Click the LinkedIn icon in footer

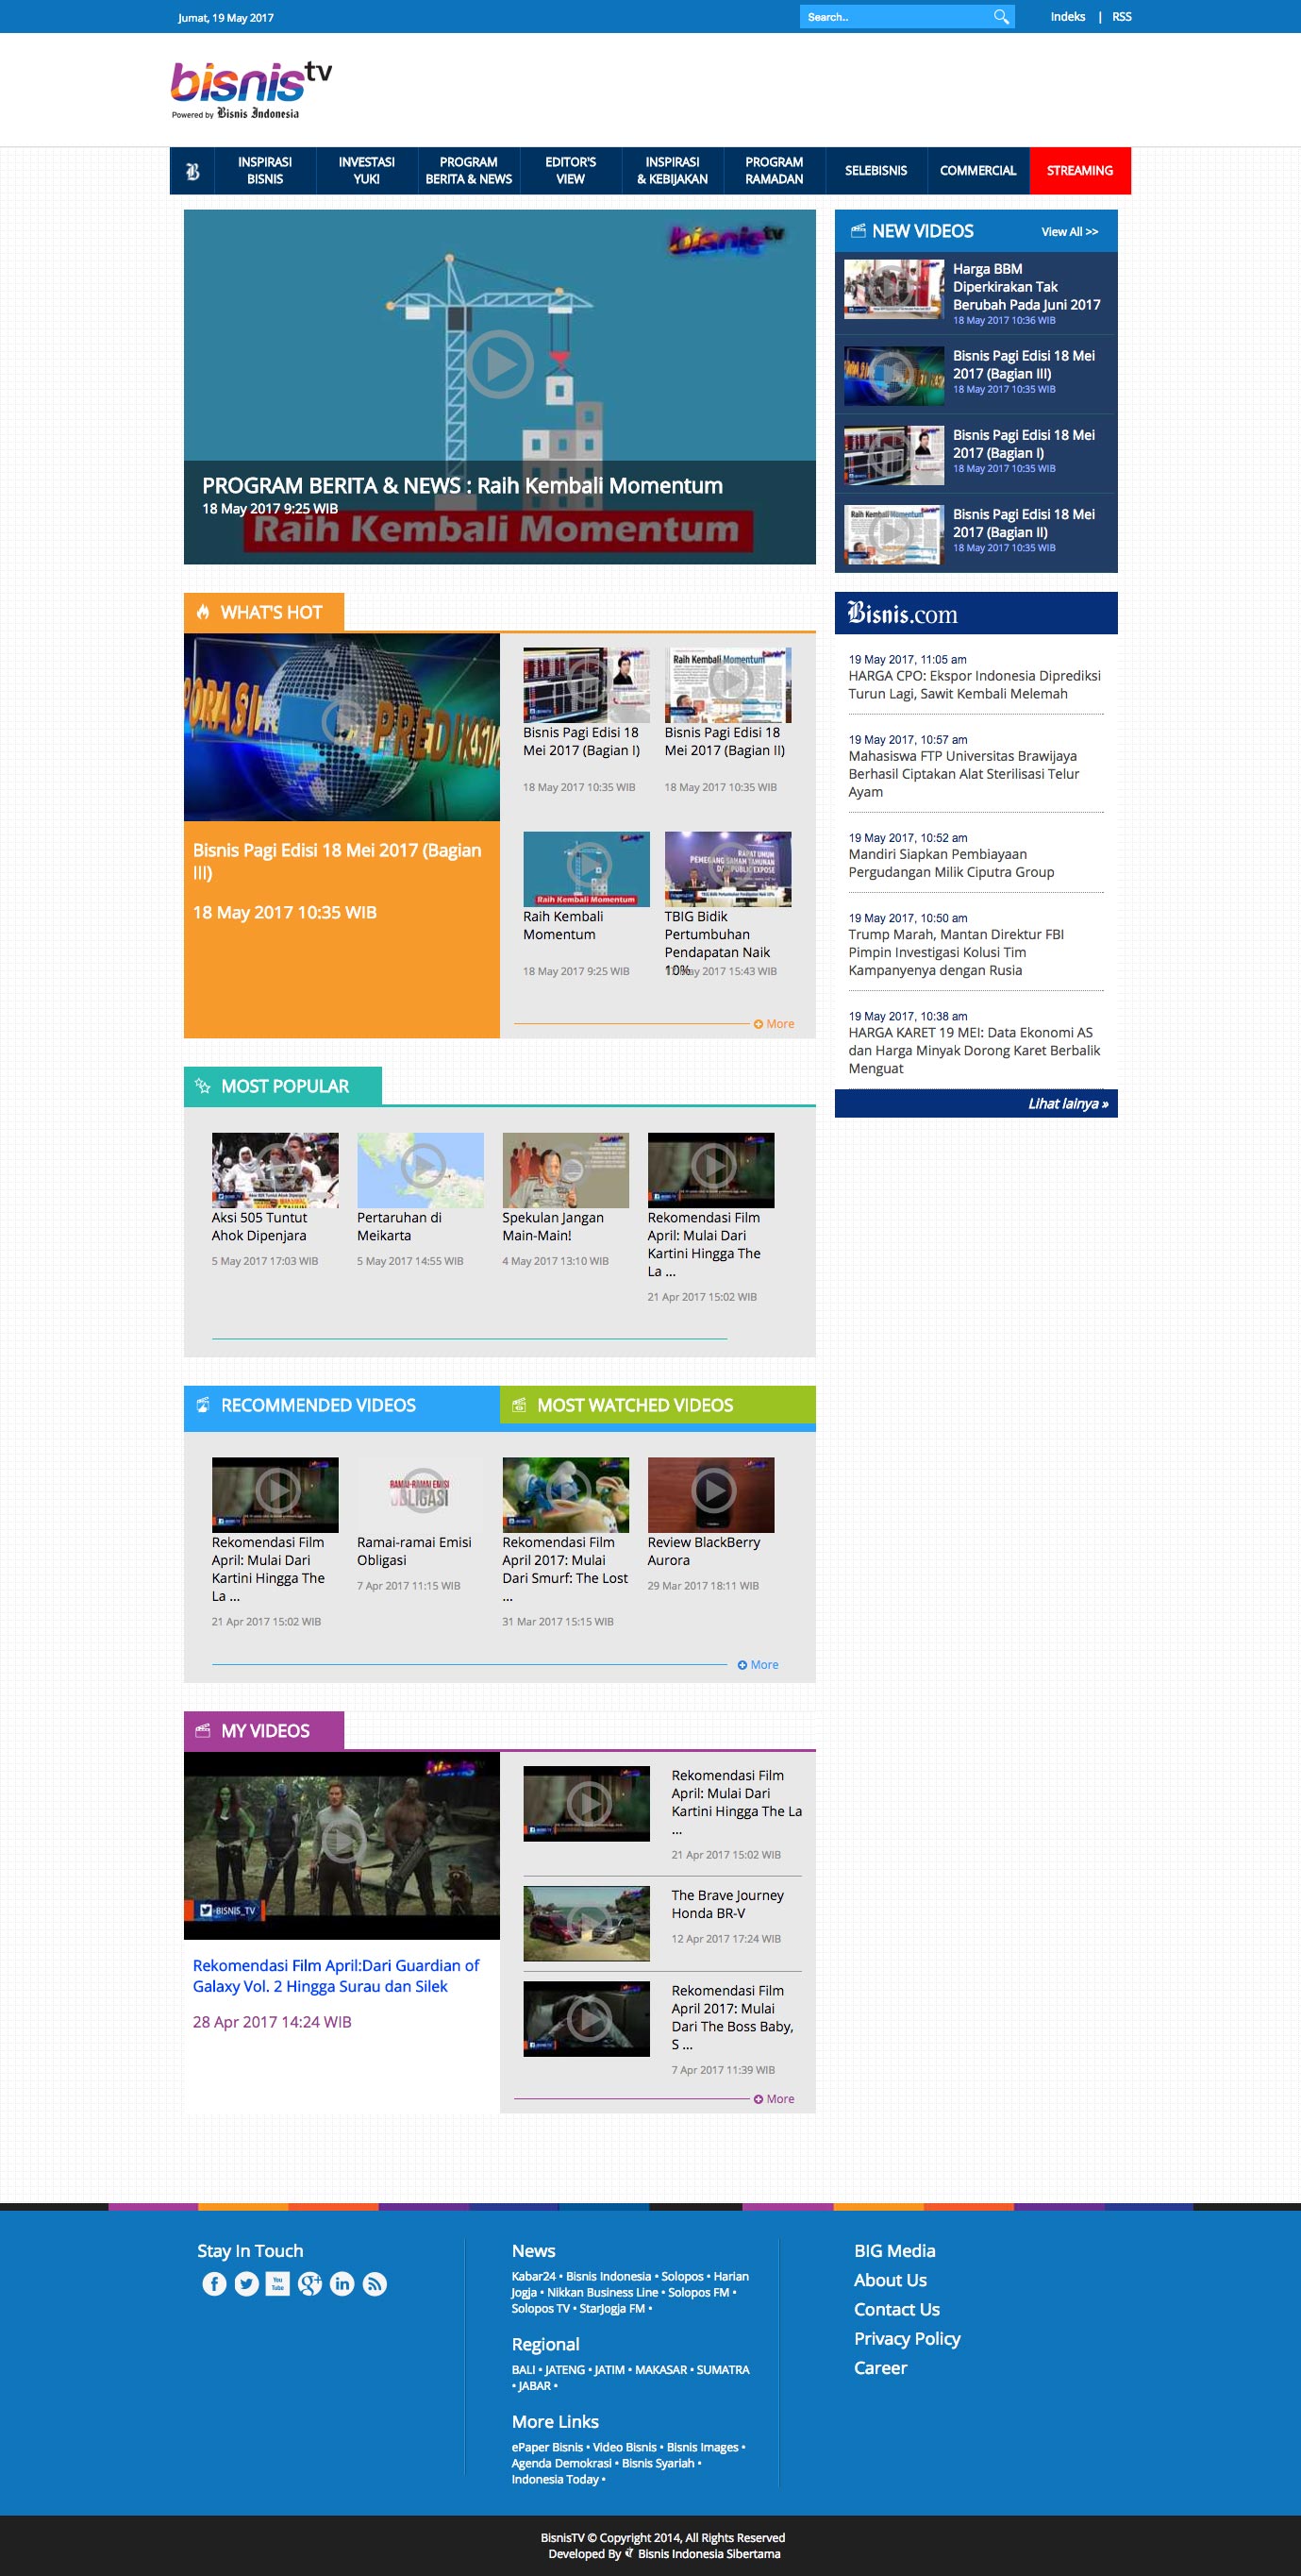(x=342, y=2284)
